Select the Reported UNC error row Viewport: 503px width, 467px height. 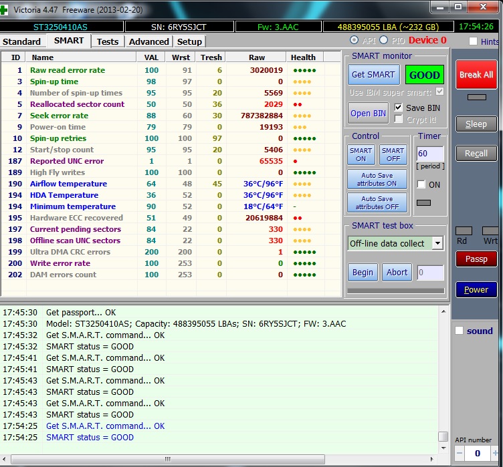pos(171,161)
